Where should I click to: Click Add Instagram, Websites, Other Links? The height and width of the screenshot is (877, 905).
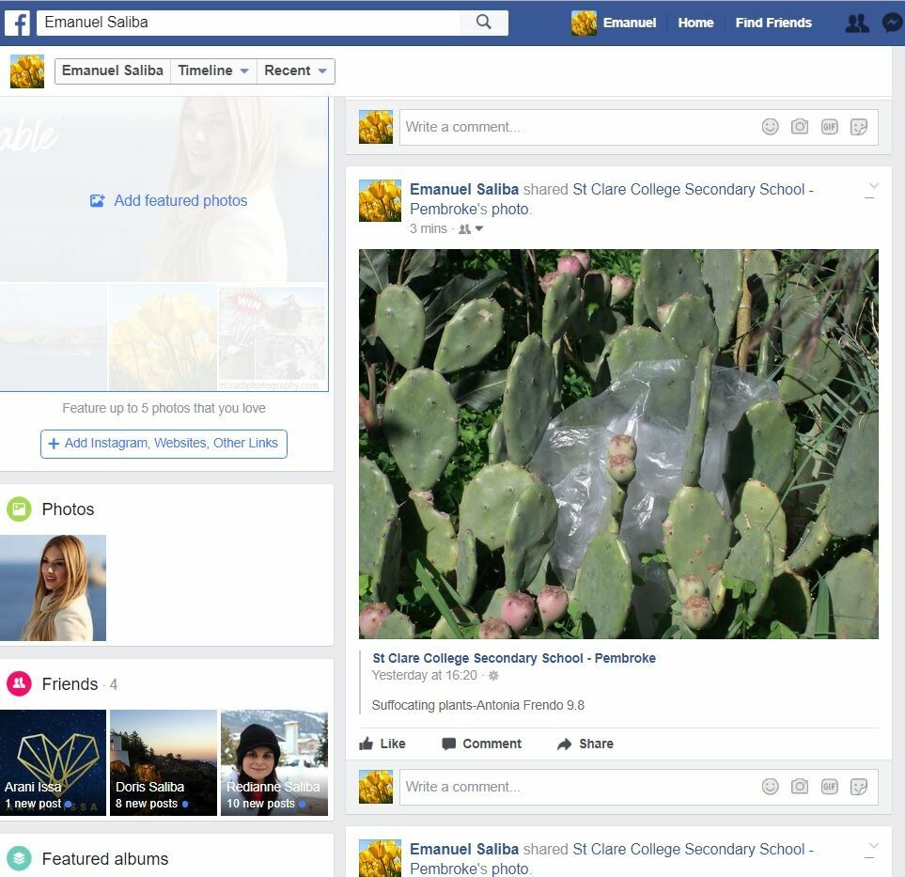(164, 444)
